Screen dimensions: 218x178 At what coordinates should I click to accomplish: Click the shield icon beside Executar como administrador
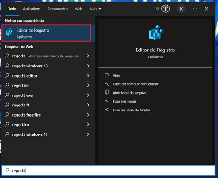[x=107, y=83]
